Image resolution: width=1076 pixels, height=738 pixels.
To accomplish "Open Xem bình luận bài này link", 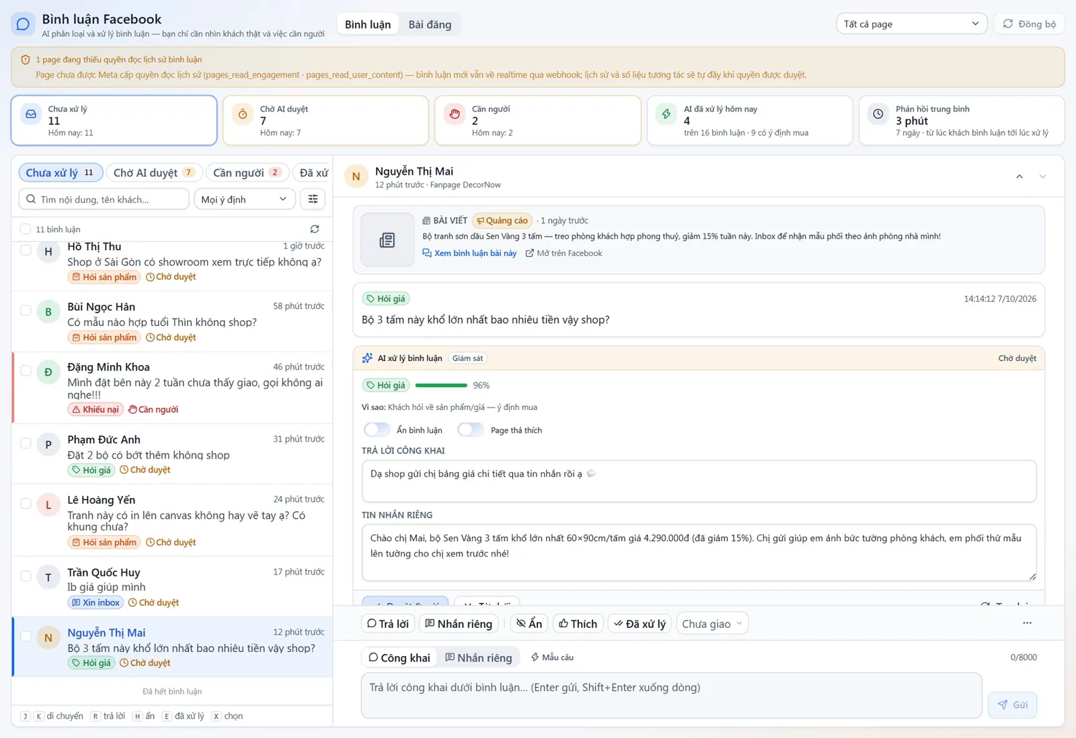I will coord(469,253).
